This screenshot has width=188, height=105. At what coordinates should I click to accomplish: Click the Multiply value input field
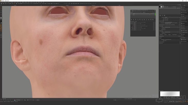135,27
